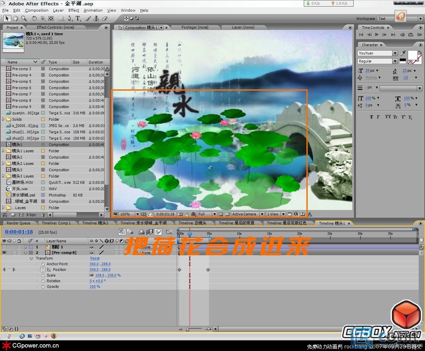Click the second Position keyframe diamond
Screen dimensions: 425x351
[208, 270]
